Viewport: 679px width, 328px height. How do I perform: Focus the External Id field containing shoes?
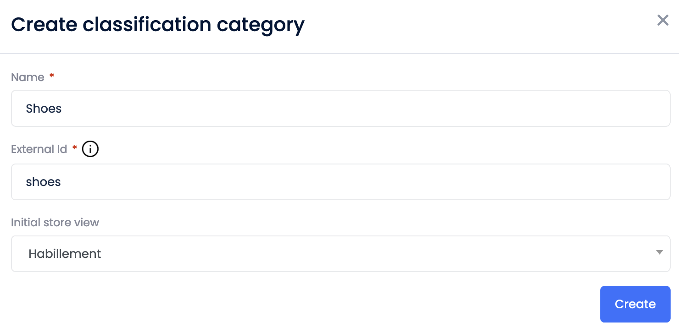(339, 182)
